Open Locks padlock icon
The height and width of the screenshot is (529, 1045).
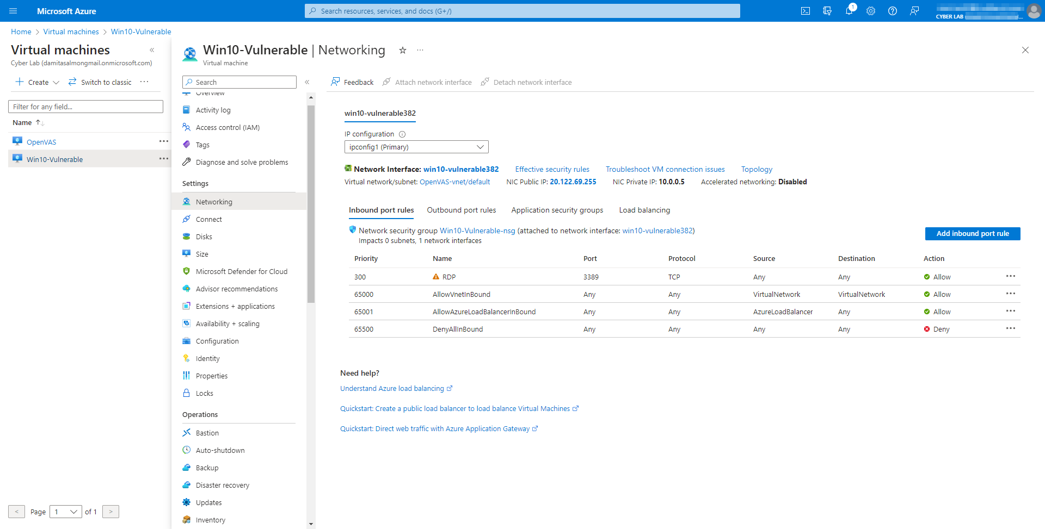click(186, 393)
